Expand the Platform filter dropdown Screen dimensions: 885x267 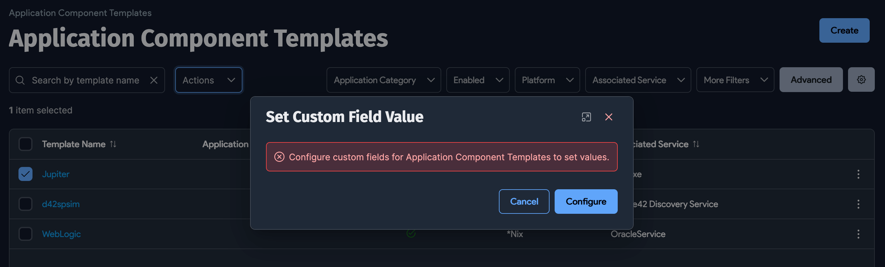click(547, 80)
